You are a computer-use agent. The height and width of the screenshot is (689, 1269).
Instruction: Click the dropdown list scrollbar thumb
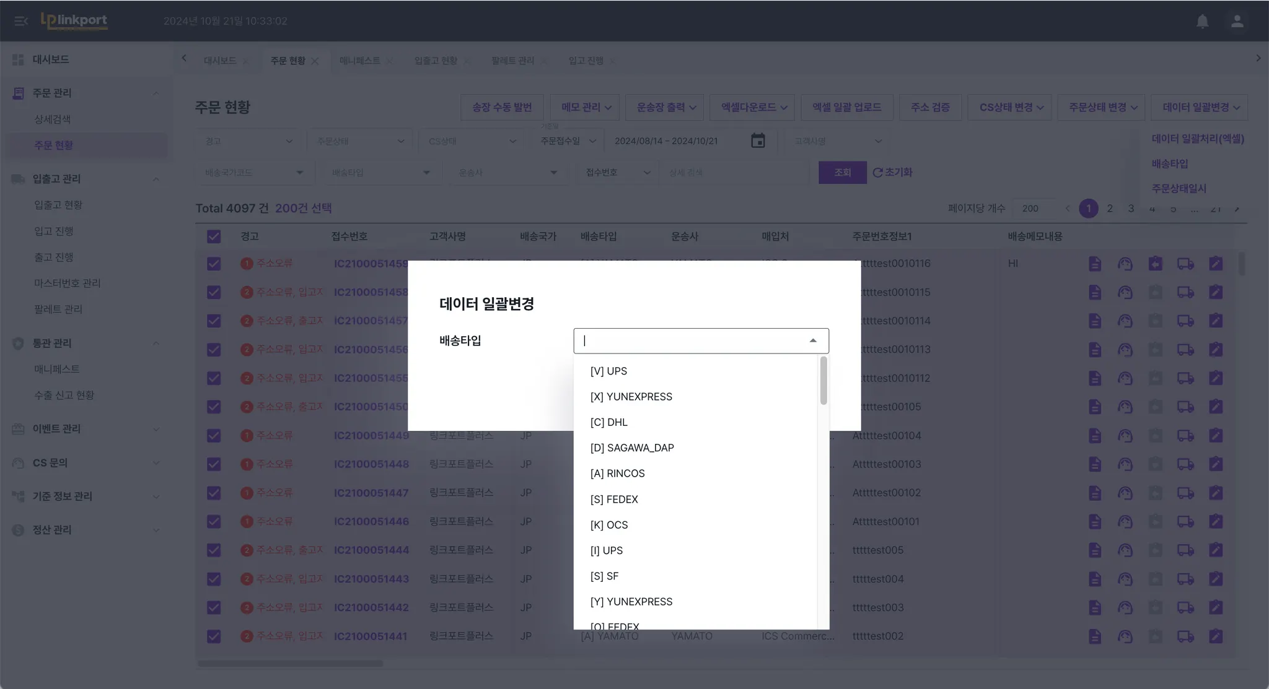(823, 381)
